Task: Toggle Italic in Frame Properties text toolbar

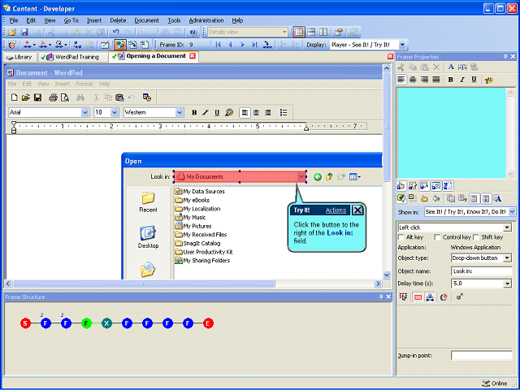Action: [462, 80]
